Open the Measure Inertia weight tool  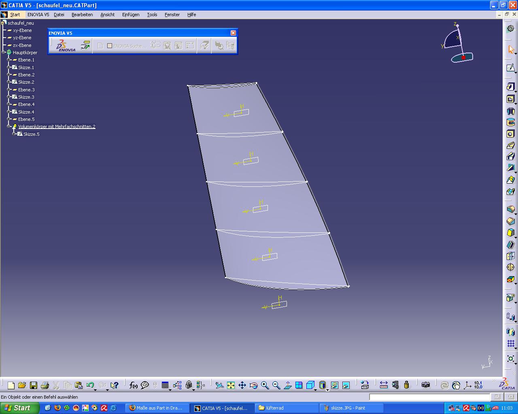coord(406,385)
